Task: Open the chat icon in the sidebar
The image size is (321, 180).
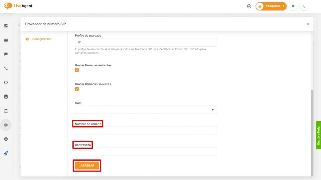Action: click(6, 54)
